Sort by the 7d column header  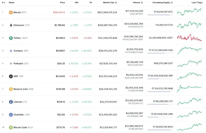click(90, 3)
